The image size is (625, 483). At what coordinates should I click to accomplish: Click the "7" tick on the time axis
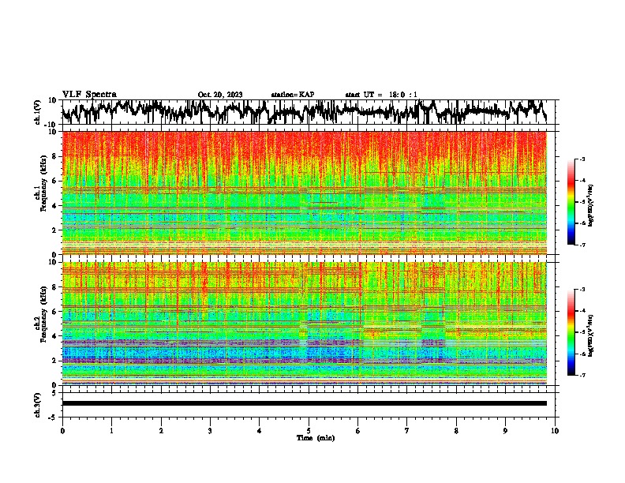pos(407,431)
